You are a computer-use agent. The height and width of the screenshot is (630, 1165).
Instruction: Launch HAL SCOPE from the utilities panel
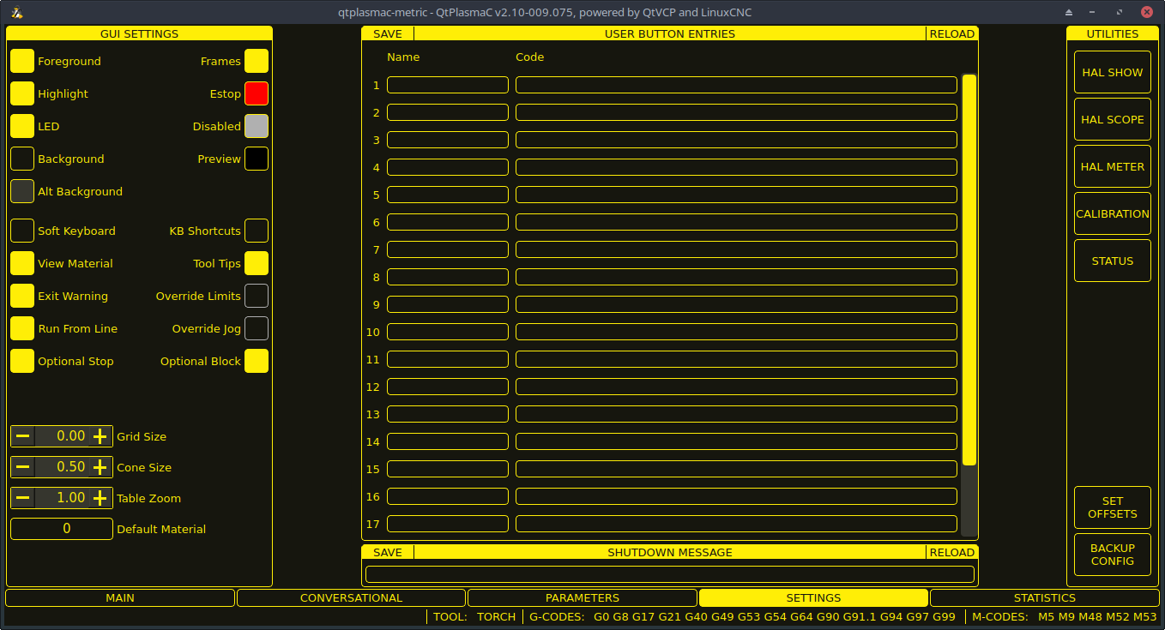[1112, 119]
